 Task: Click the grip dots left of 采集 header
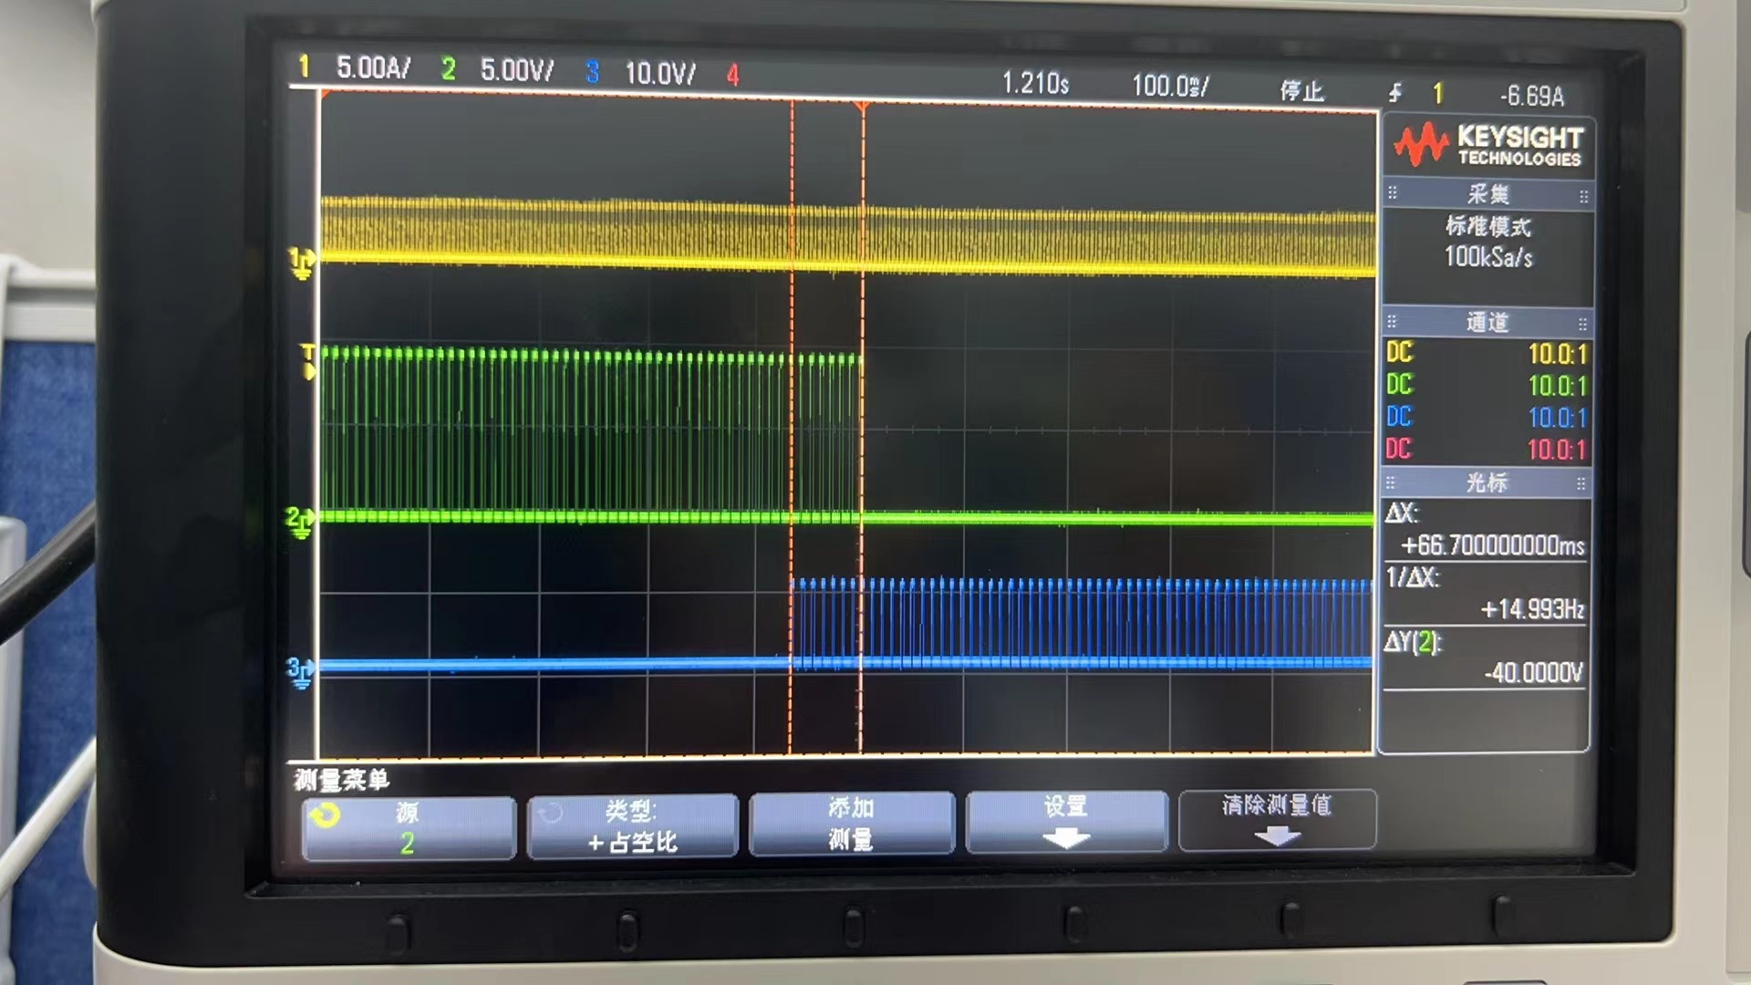1393,193
